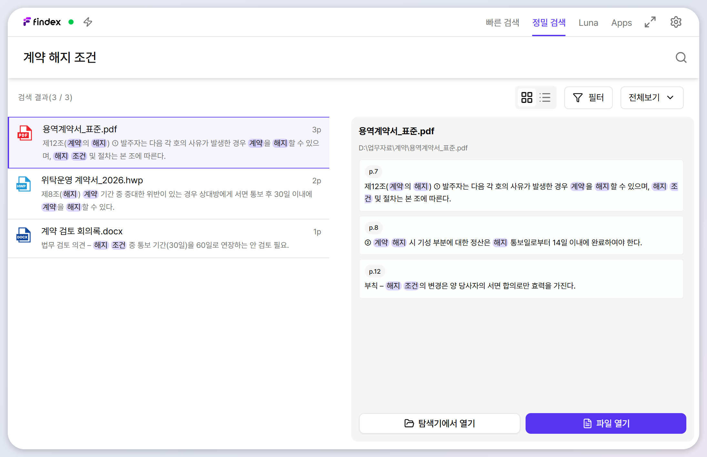The width and height of the screenshot is (707, 457).
Task: Click the 3p page count on the pdf result
Action: [x=316, y=129]
